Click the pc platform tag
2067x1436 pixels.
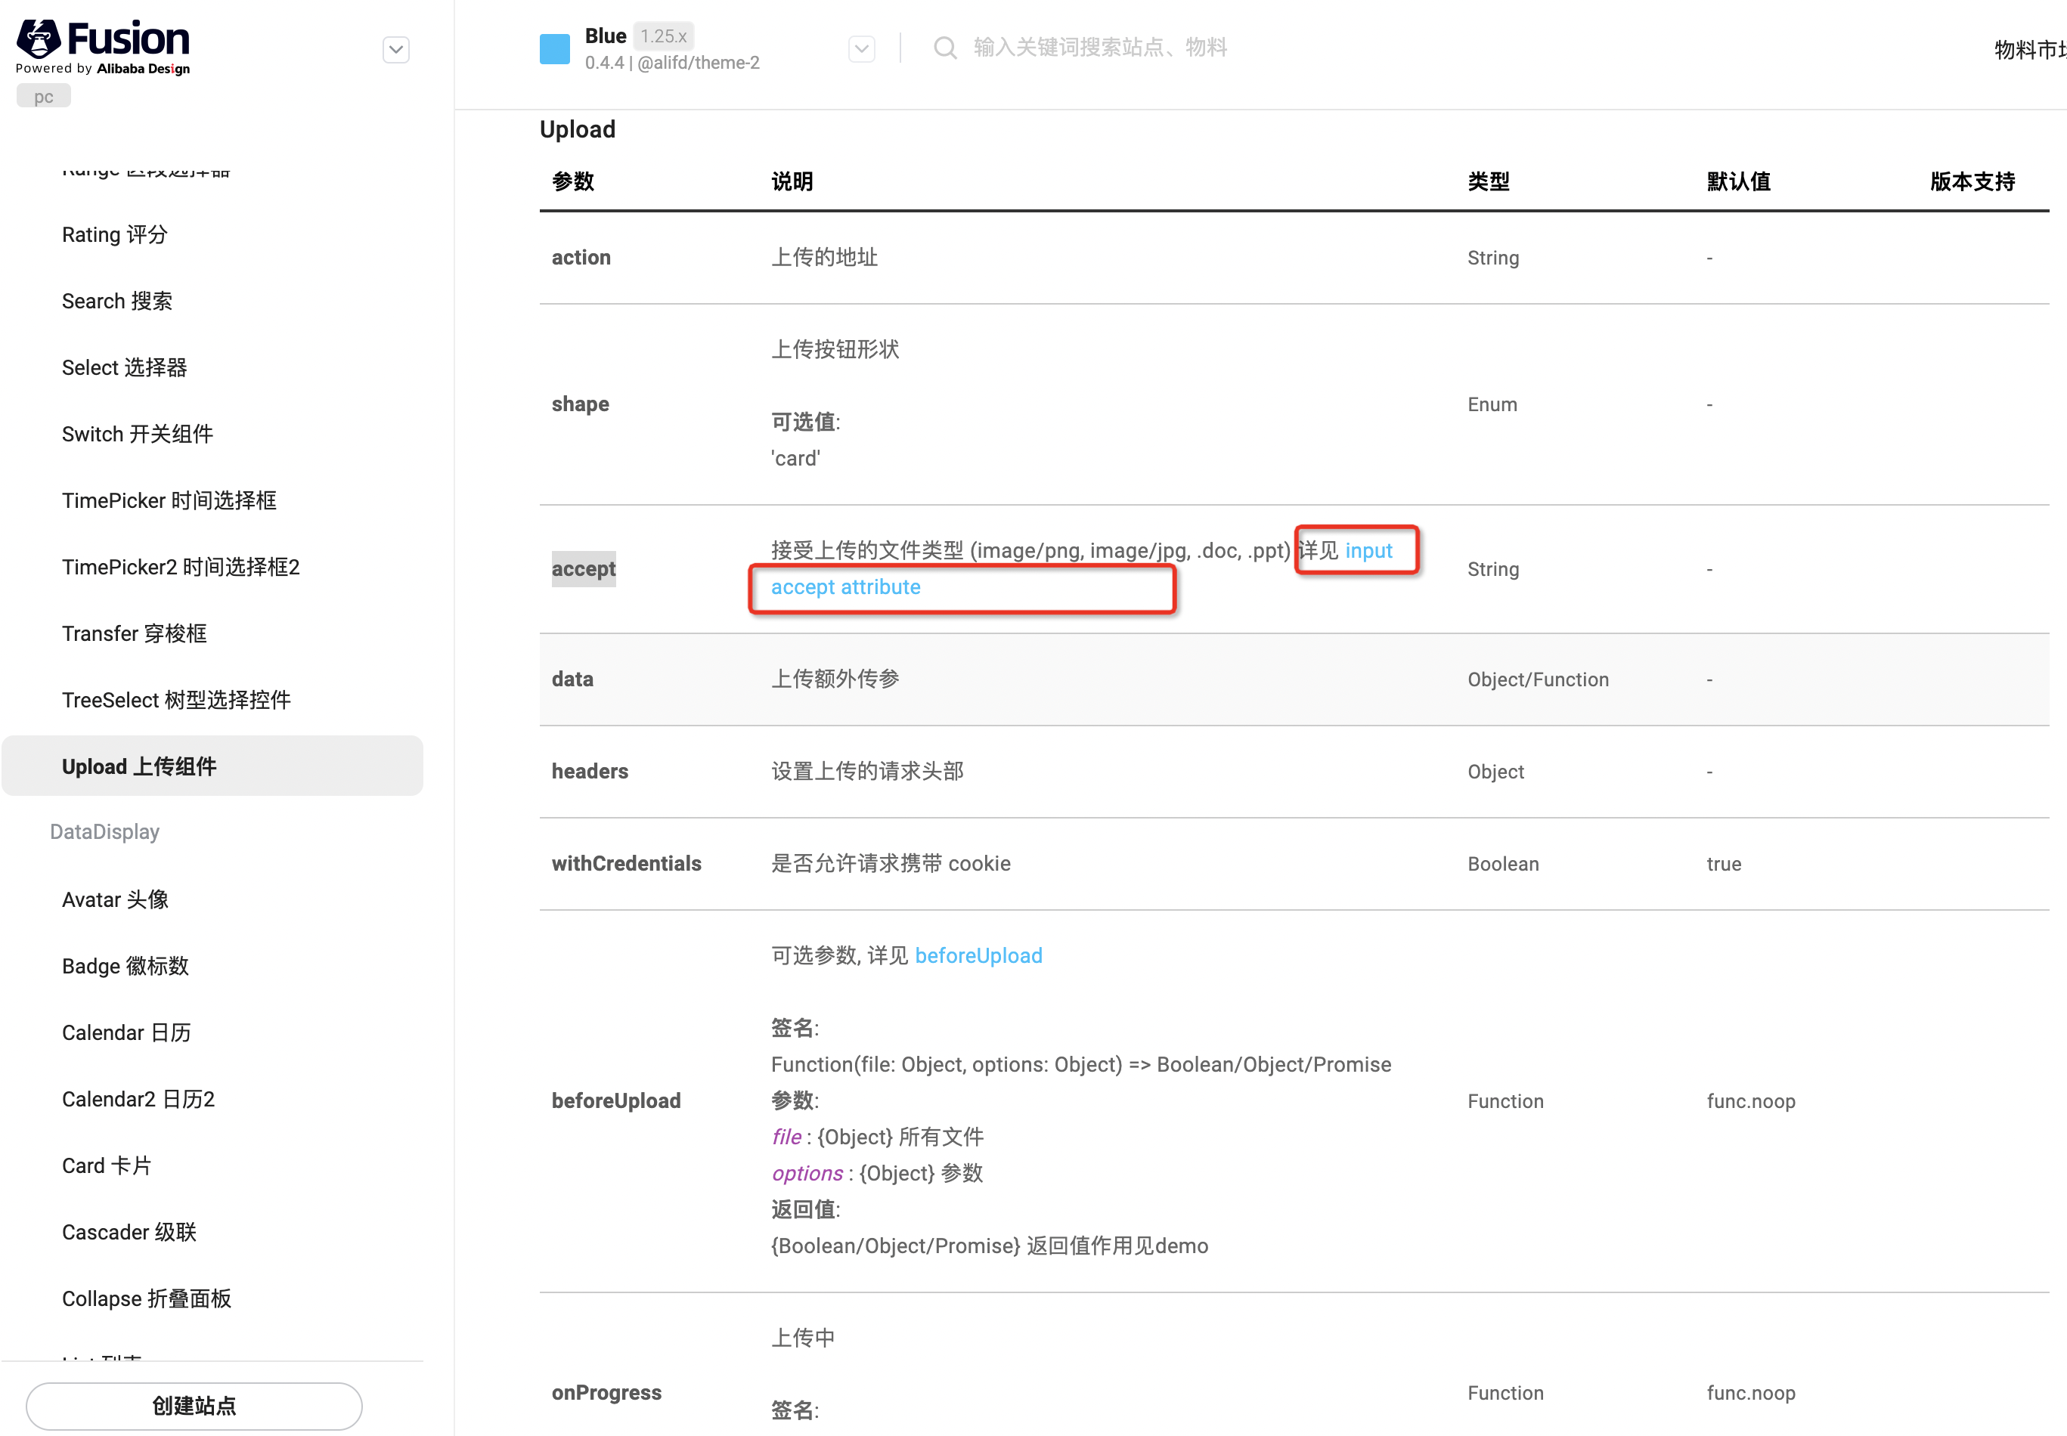tap(43, 96)
